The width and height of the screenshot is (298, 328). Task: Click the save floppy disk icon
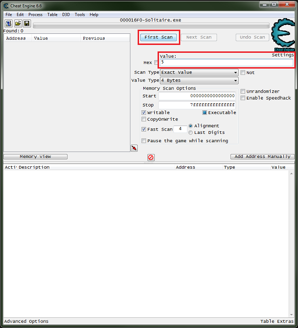point(27,23)
